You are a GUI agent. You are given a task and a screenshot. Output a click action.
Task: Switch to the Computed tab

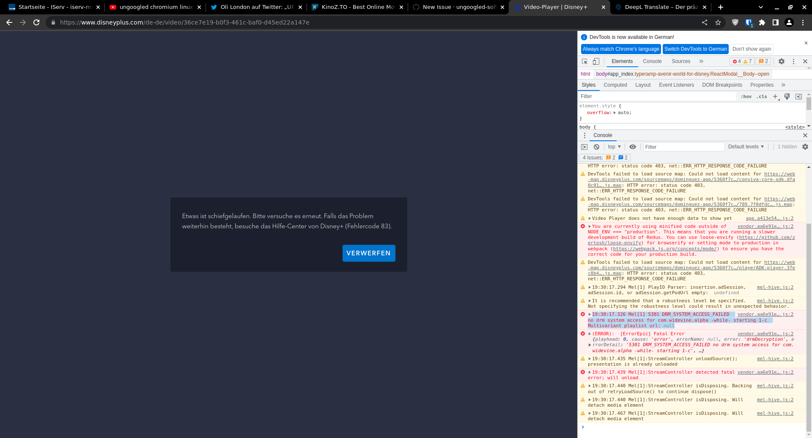pyautogui.click(x=615, y=85)
